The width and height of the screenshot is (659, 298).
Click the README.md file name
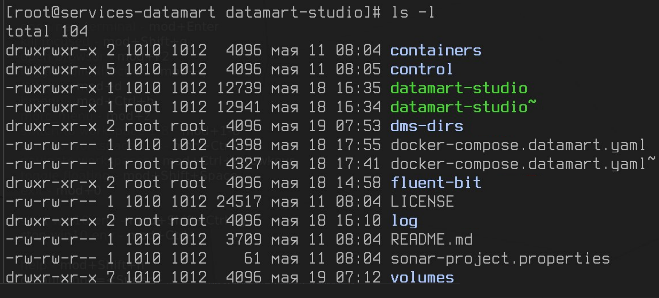(x=431, y=239)
